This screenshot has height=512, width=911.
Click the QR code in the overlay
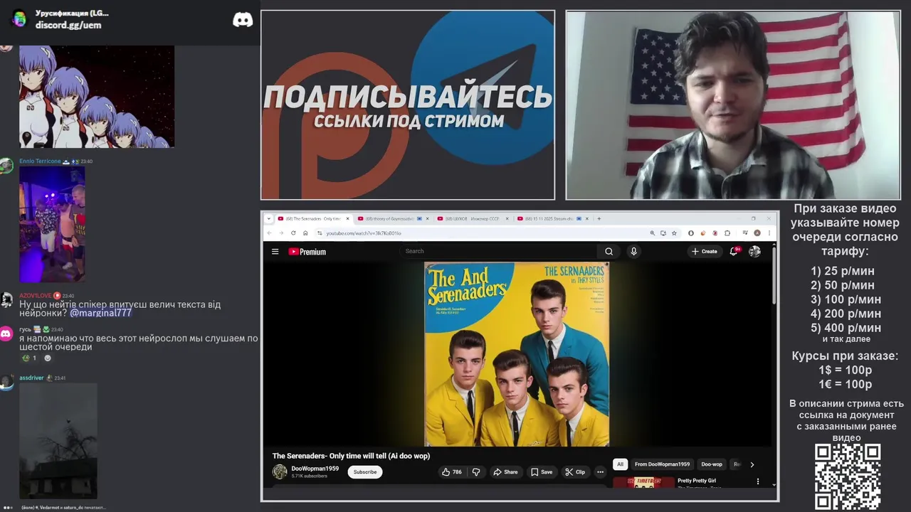point(848,477)
